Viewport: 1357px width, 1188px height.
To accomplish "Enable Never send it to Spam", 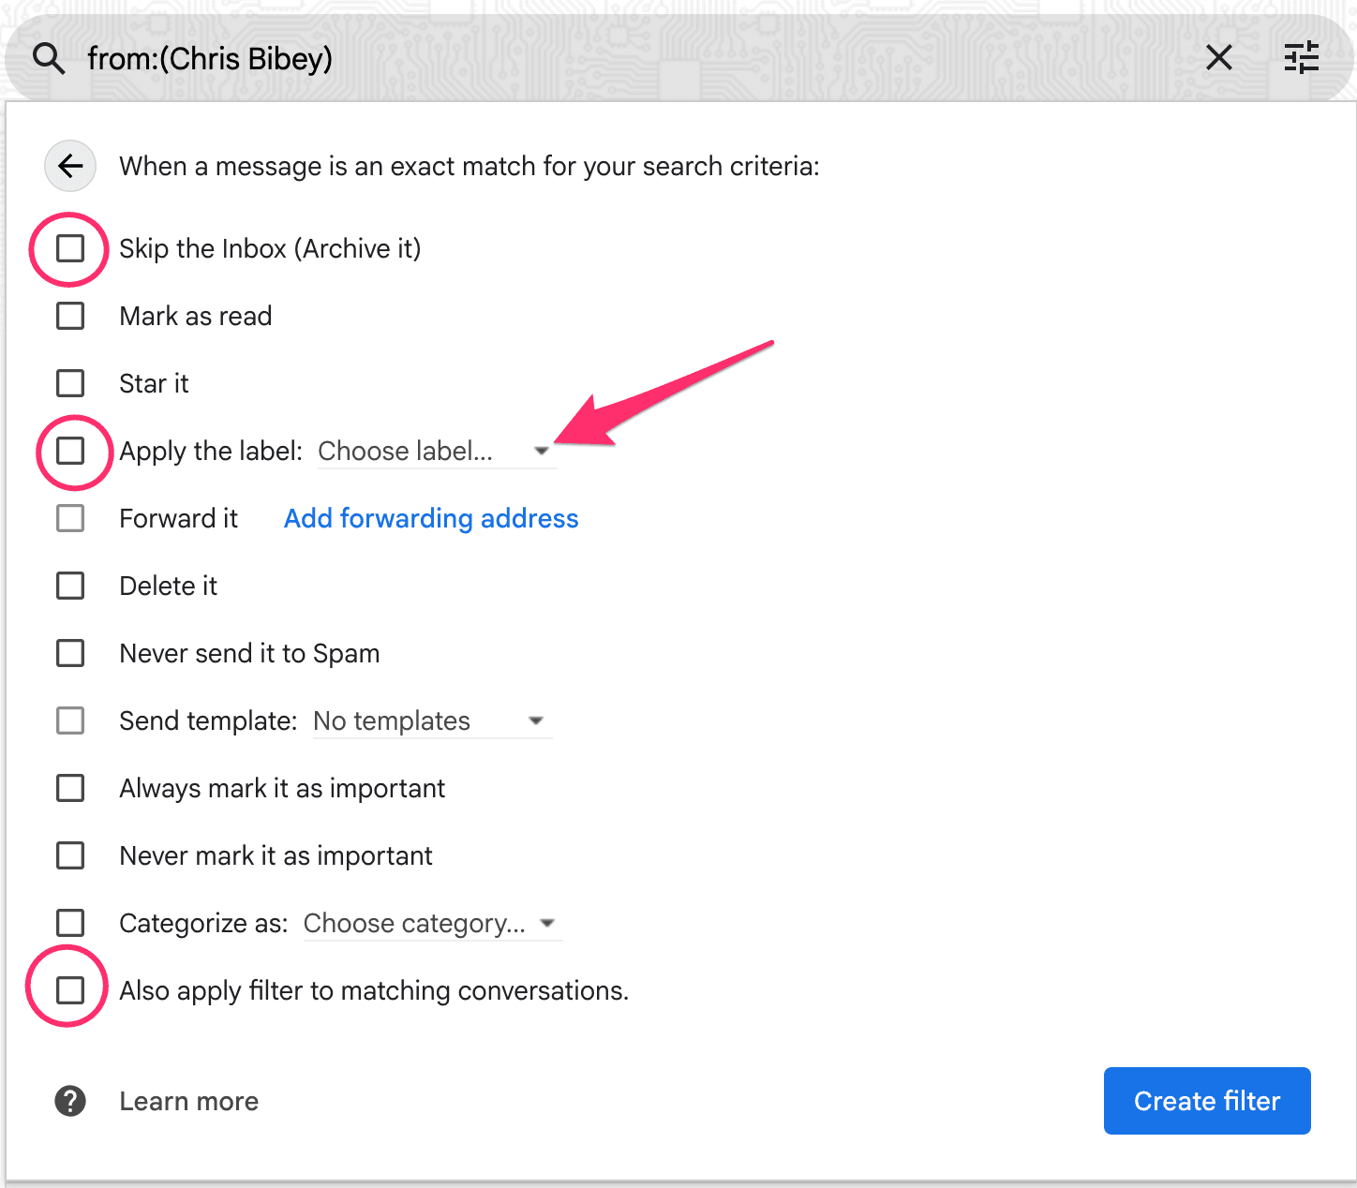I will 69,653.
